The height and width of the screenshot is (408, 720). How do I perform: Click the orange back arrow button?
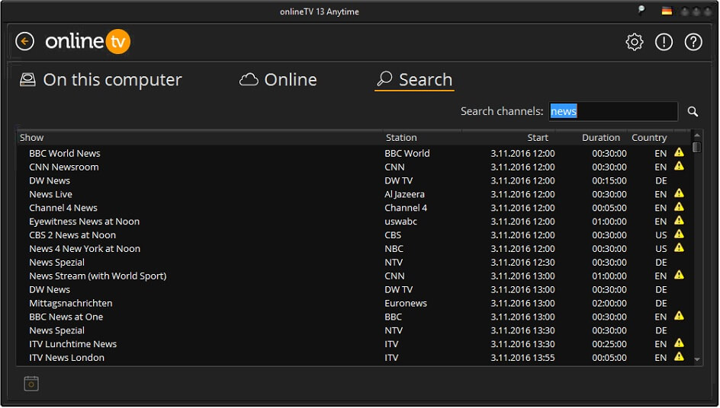pos(25,41)
